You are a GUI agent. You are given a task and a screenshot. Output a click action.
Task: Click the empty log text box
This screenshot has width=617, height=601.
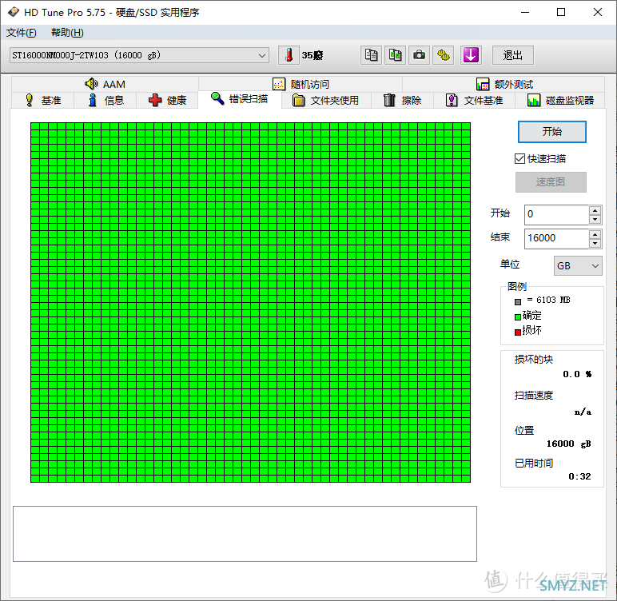pos(245,534)
